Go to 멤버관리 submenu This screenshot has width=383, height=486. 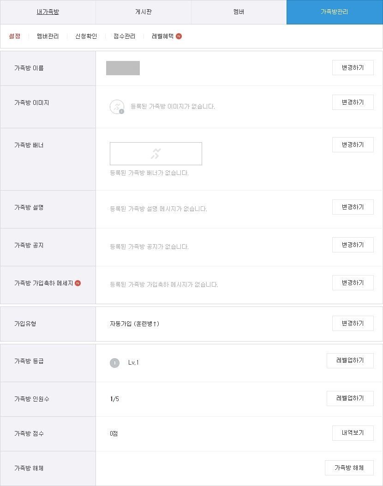[x=48, y=36]
